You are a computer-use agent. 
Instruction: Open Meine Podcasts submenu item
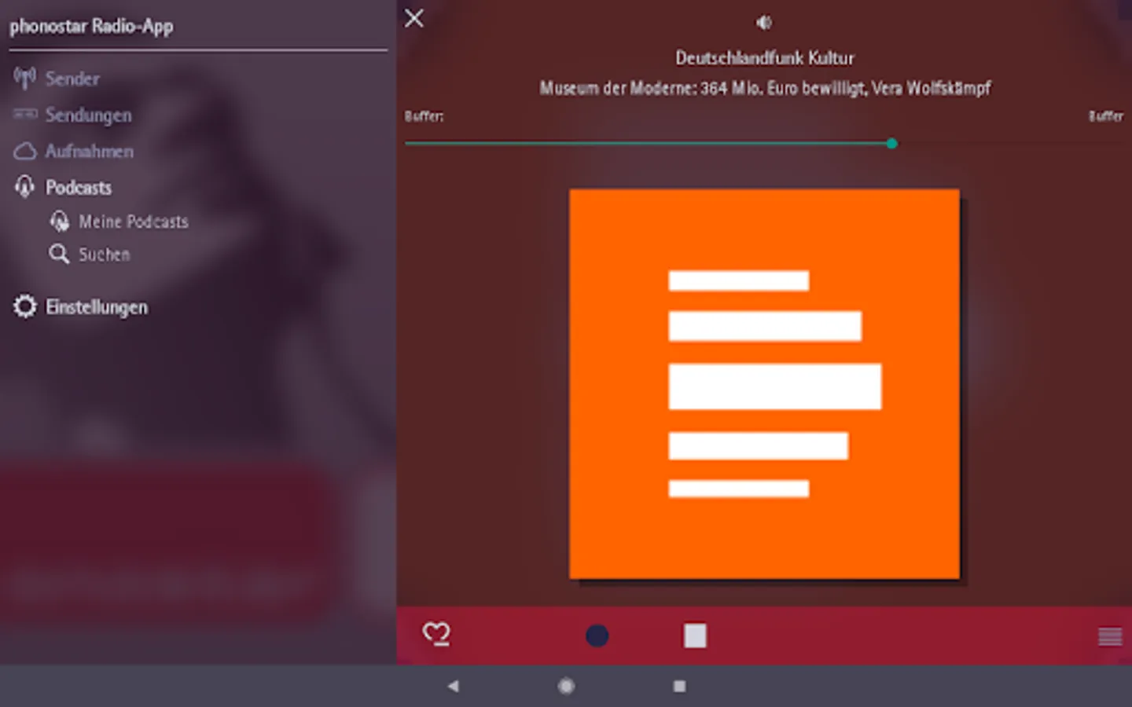pyautogui.click(x=133, y=222)
